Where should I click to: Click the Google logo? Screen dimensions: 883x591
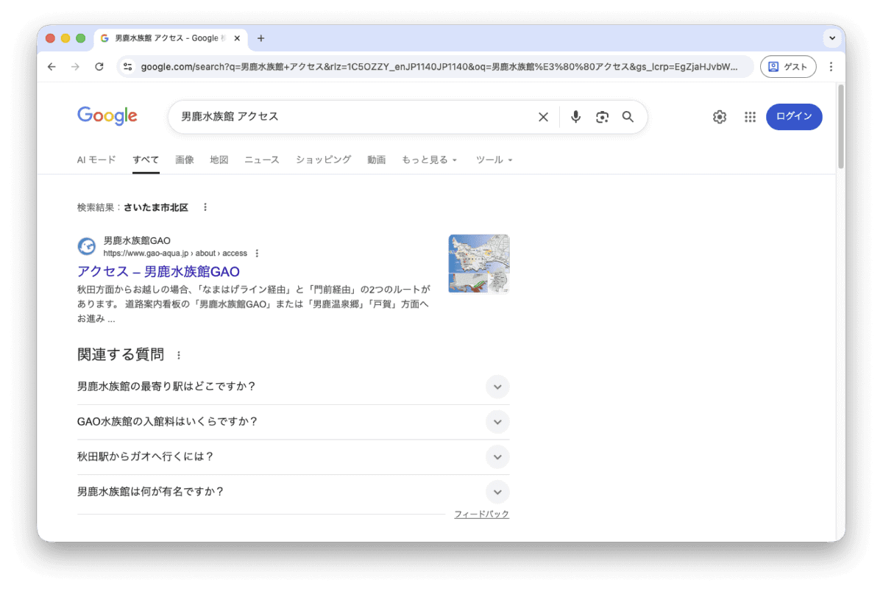pos(107,116)
